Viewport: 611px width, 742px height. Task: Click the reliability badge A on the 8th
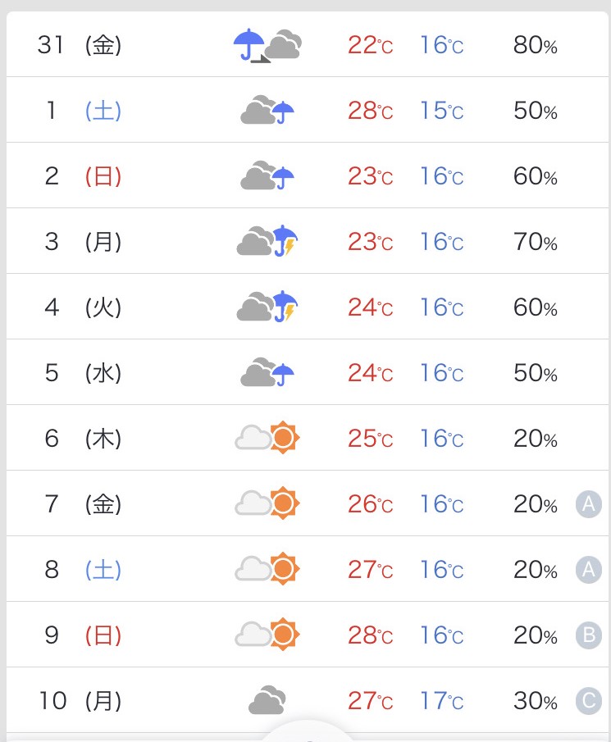tap(588, 570)
